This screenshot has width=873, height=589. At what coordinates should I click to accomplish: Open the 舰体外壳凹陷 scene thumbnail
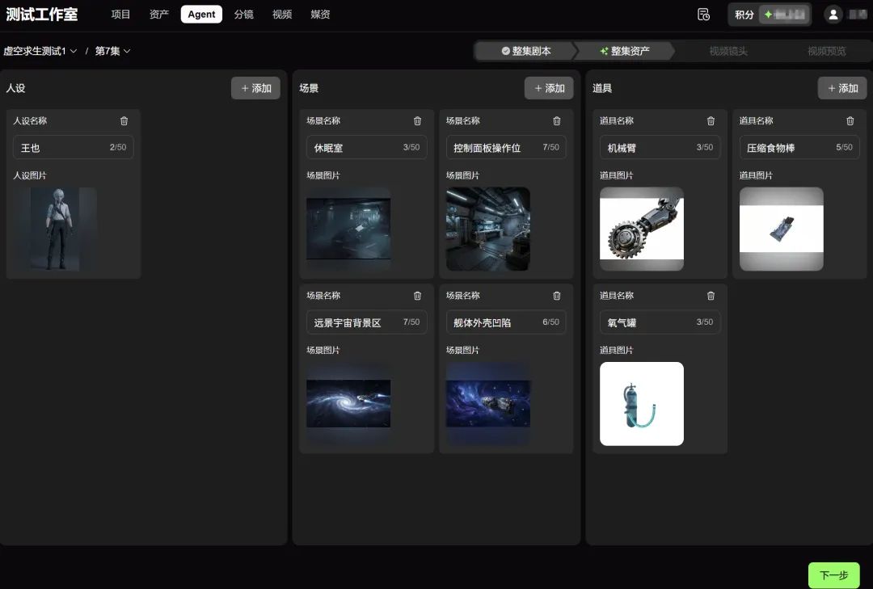click(x=487, y=403)
